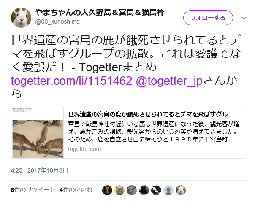Expand the tweet options chevron menu
The image size is (255, 205).
[244, 18]
